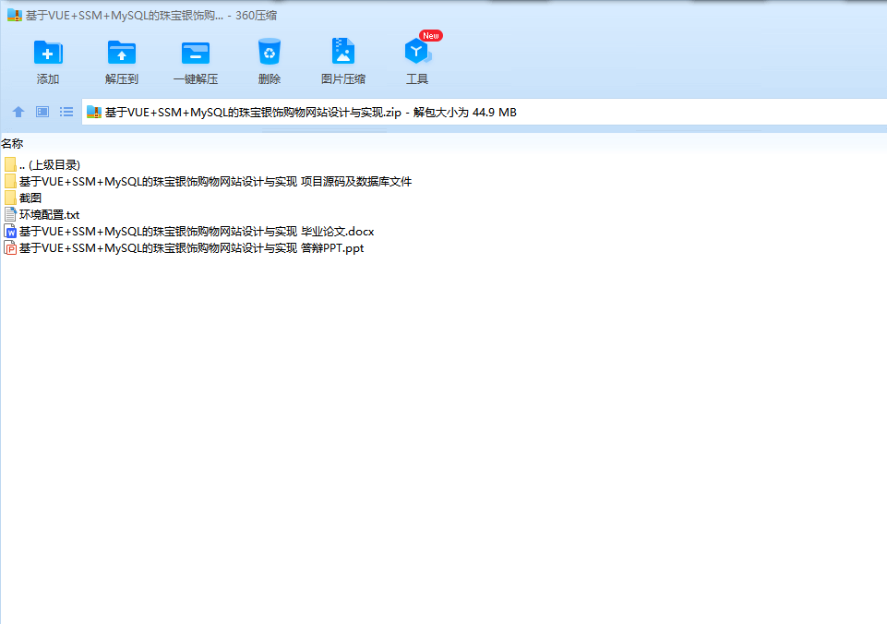Viewport: 887px width, 624px height.
Task: Click the 上级目录 folder icon
Action: [10, 164]
